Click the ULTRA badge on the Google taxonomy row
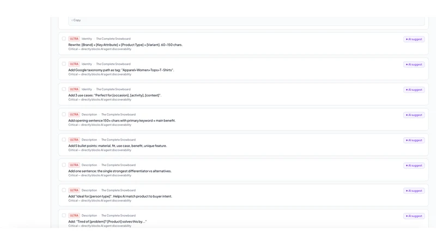Image resolution: width=436 pixels, height=245 pixels. [74, 64]
